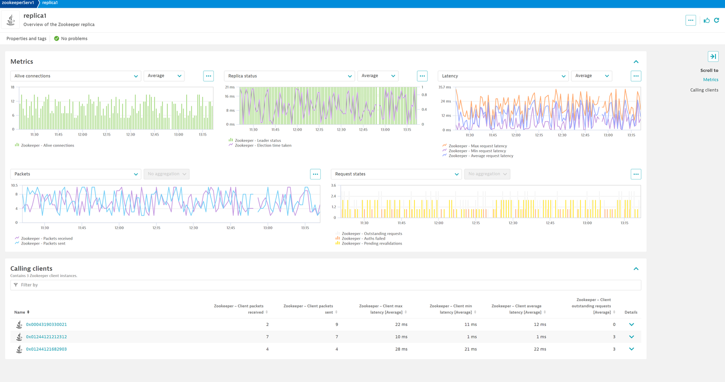Viewport: 725px width, 382px height.
Task: Open the Request states metric dropdown
Action: pyautogui.click(x=396, y=174)
